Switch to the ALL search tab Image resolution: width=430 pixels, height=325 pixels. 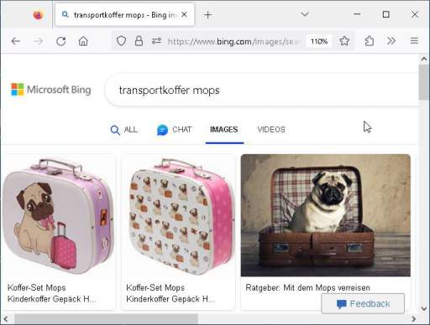123,130
